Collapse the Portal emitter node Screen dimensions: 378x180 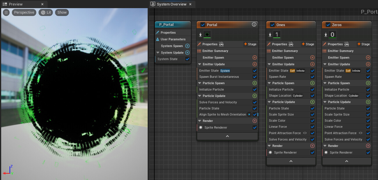[227, 136]
